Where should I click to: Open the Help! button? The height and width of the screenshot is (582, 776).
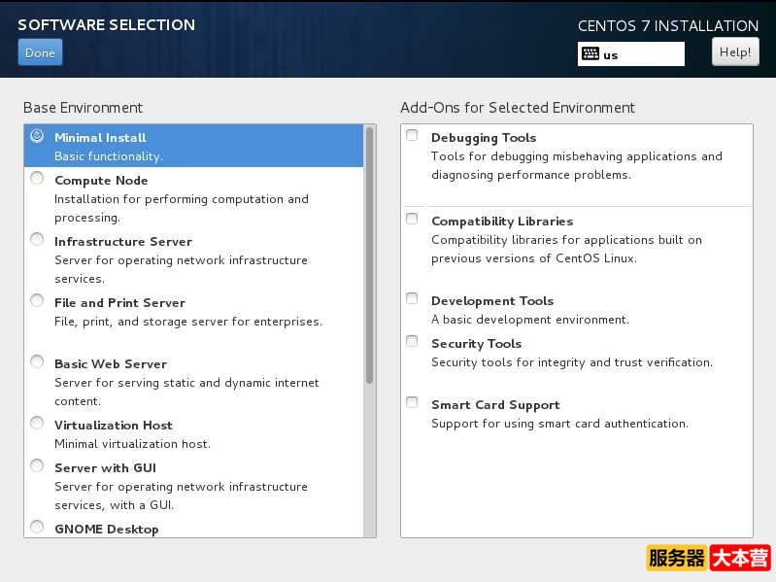point(735,51)
